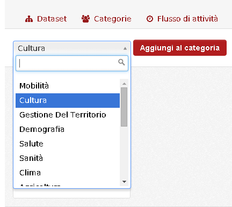232x207 pixels.
Task: Select the Sanità option
Action: (68, 158)
